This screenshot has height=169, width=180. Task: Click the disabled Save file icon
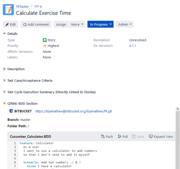pos(134,136)
